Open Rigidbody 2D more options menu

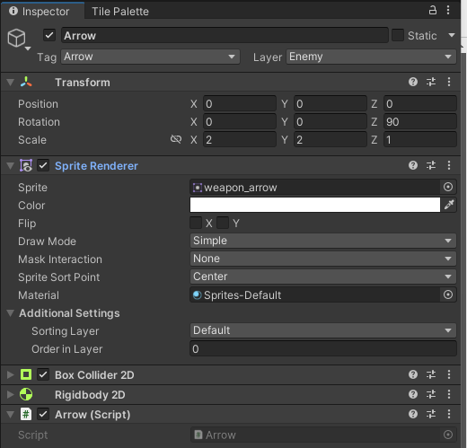click(449, 394)
